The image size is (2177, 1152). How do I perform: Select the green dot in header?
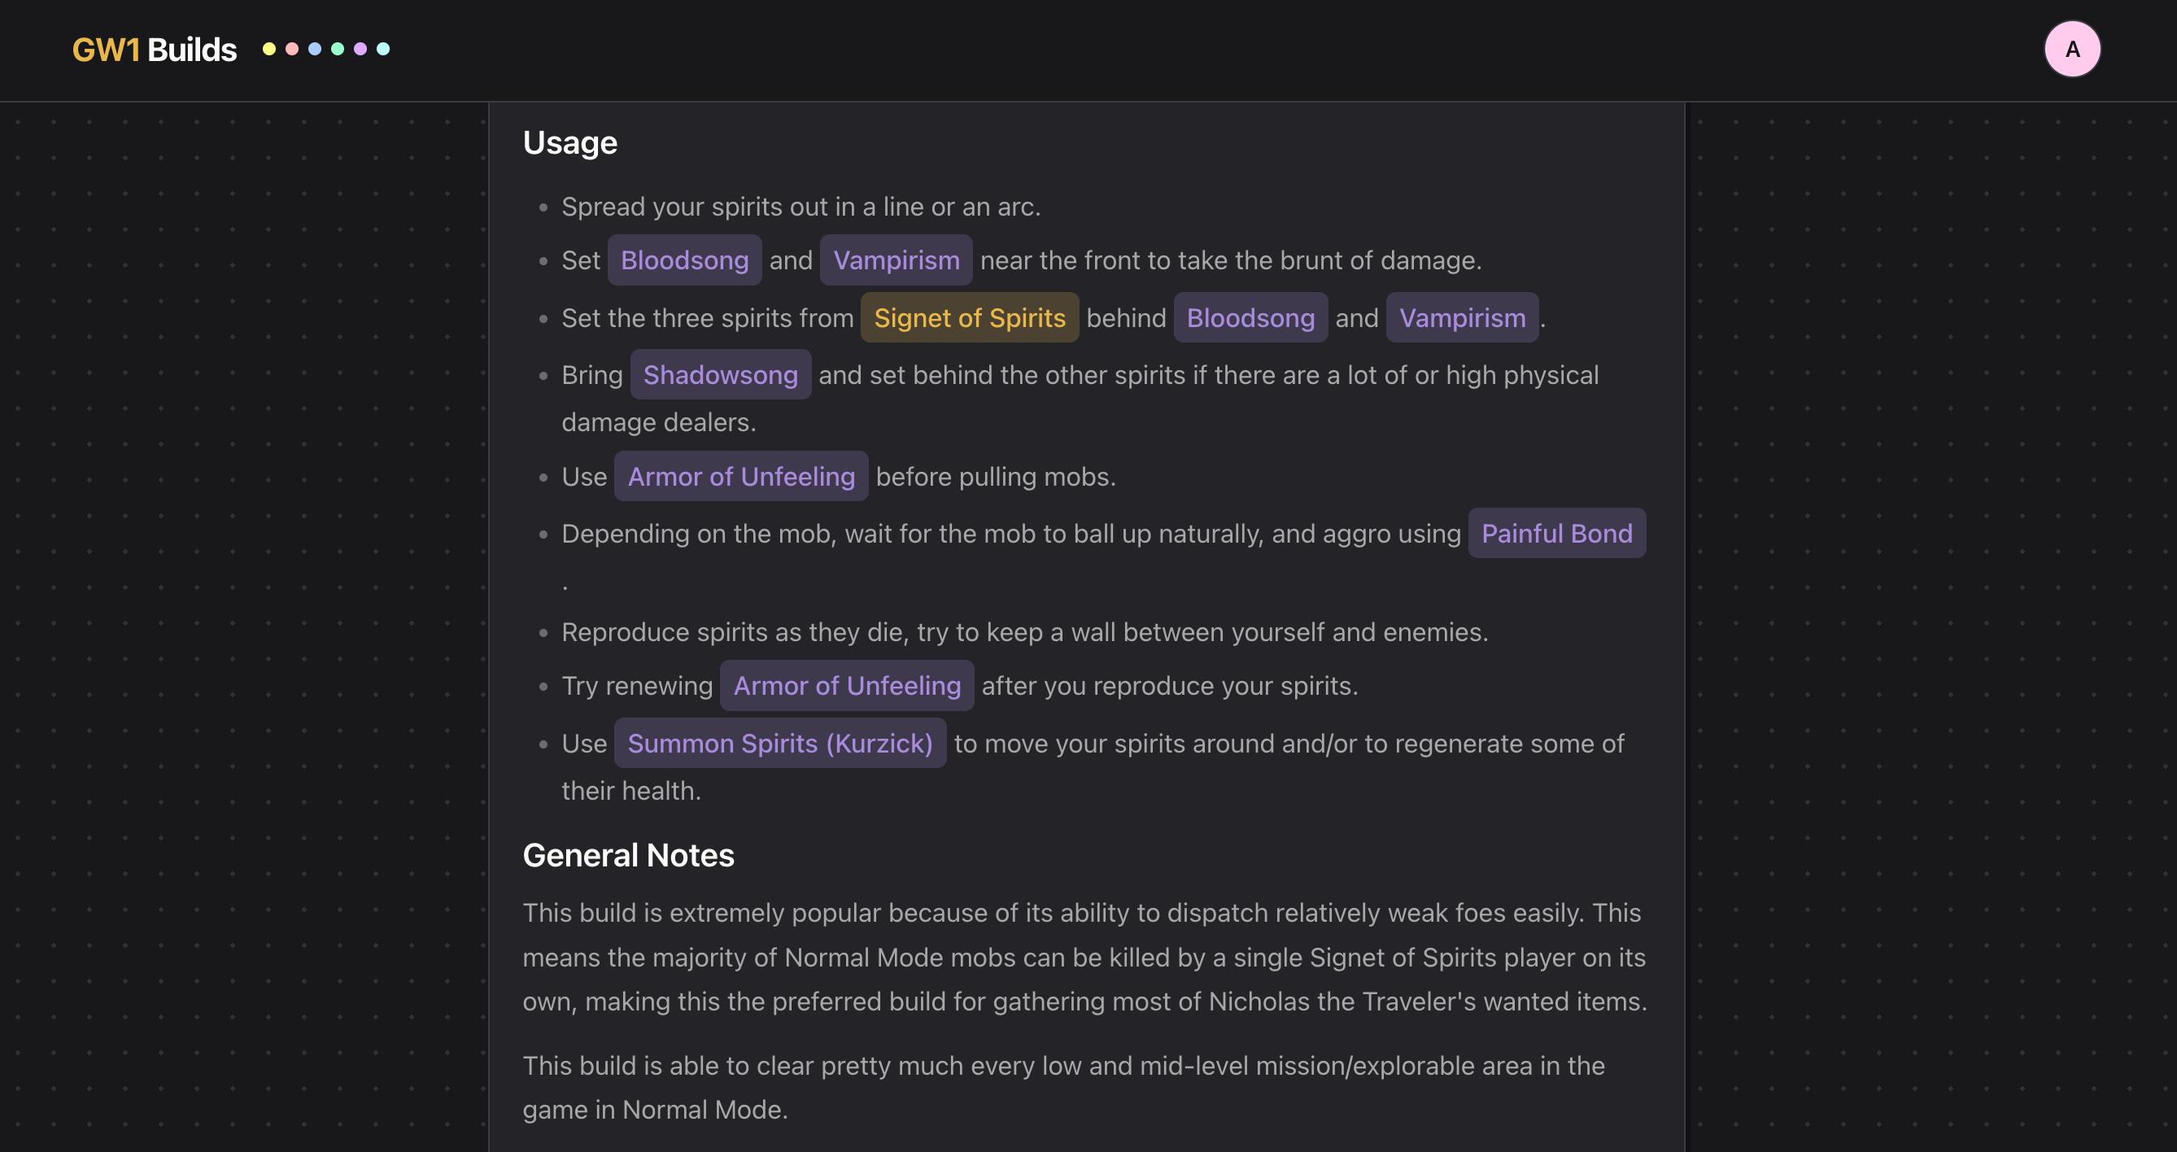tap(337, 49)
